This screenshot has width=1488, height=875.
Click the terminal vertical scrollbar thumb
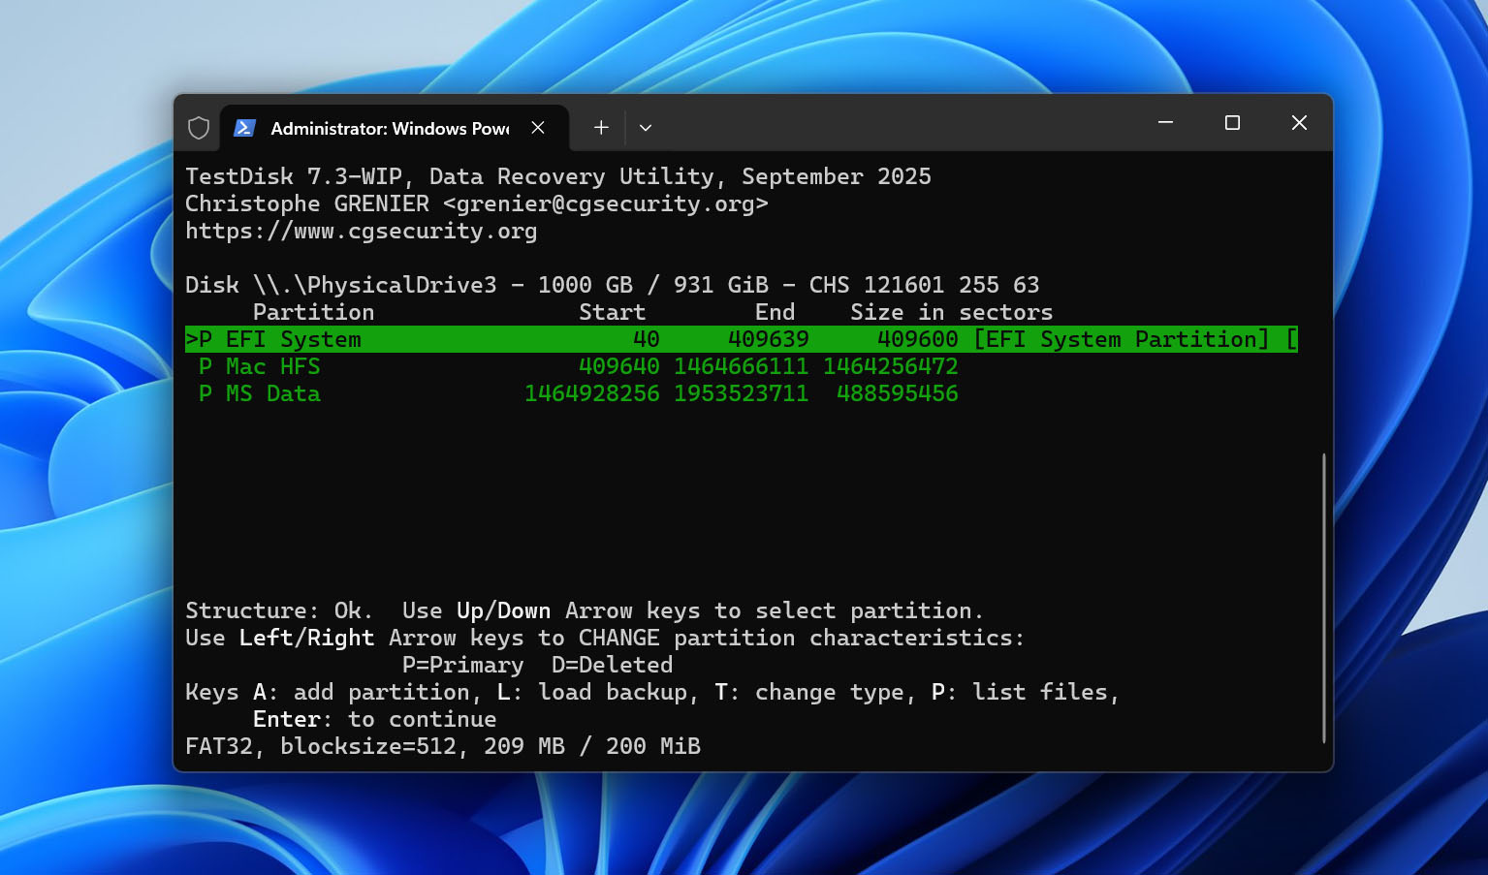[1323, 598]
